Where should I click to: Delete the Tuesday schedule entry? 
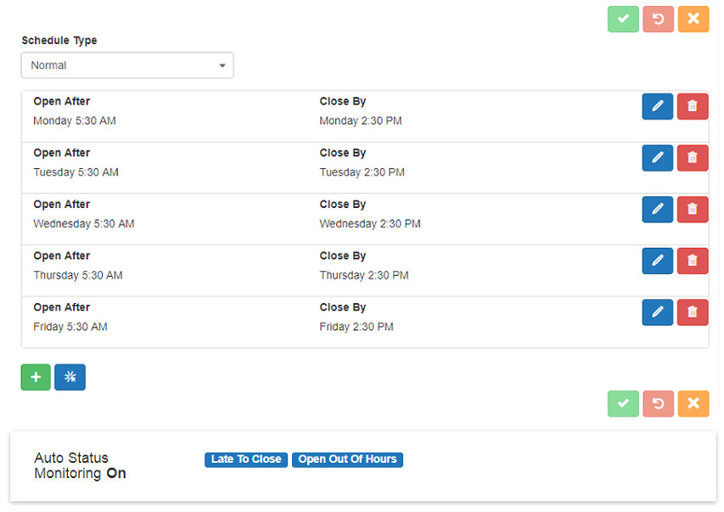click(693, 158)
